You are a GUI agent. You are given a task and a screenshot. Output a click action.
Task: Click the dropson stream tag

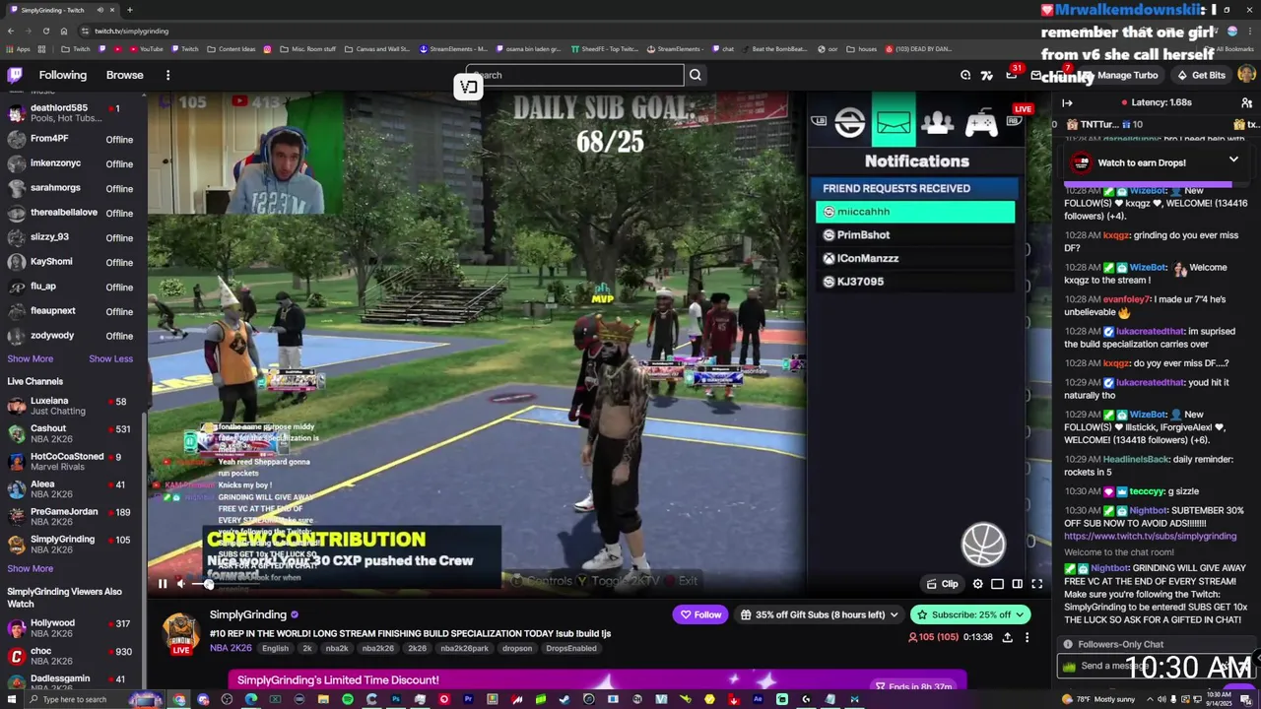coord(516,648)
